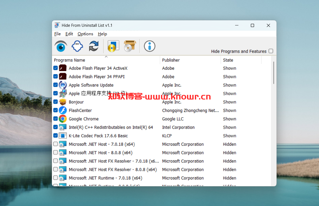Close the Hide From Uninstall List window
319x206 pixels.
click(268, 25)
